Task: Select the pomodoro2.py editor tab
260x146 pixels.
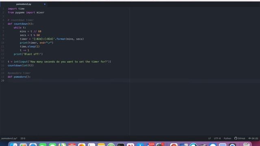Action: coord(24,4)
